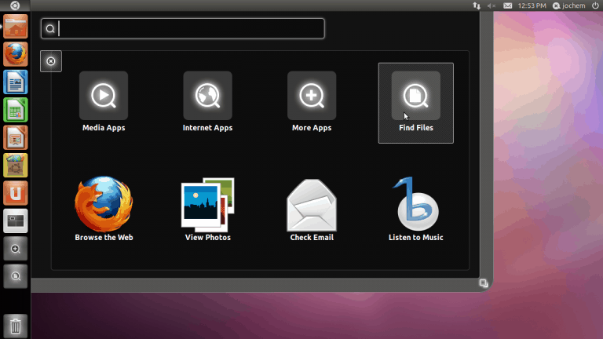603x339 pixels.
Task: Open the Internet Apps category
Action: [207, 102]
